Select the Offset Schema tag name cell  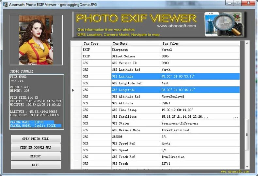tap(136, 56)
